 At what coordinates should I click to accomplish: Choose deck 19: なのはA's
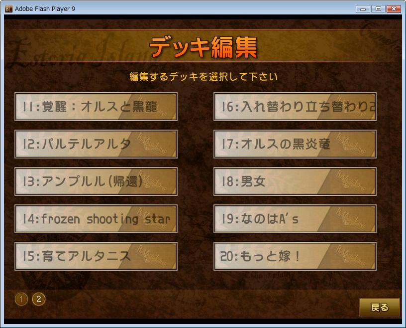tap(295, 219)
